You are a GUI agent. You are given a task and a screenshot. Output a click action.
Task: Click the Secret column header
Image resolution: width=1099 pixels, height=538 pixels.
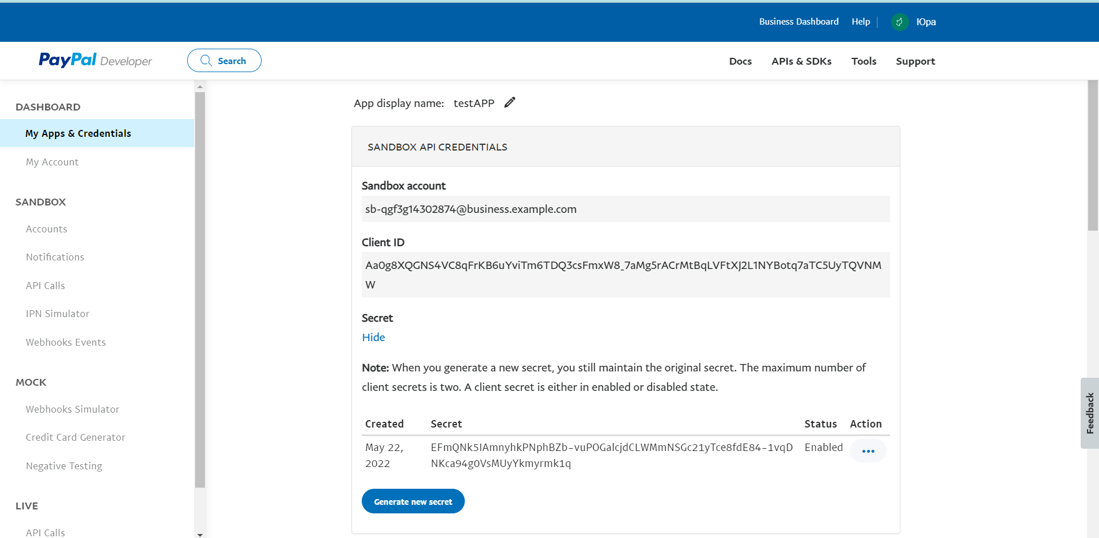pos(446,424)
